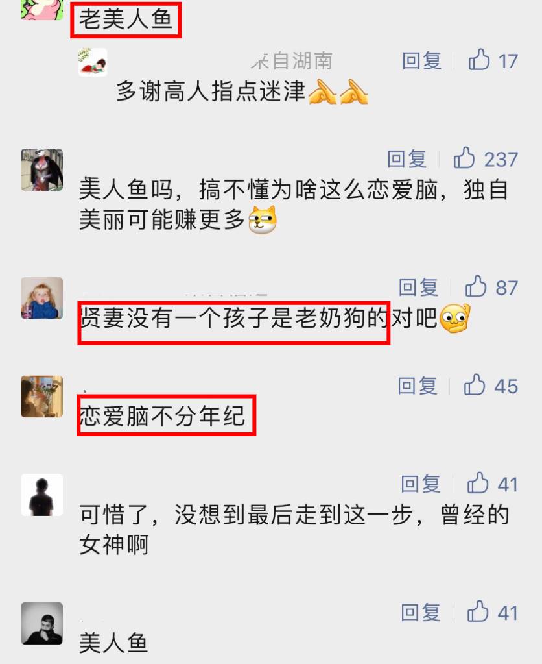Select the 老美人鱼 comment text

click(126, 19)
